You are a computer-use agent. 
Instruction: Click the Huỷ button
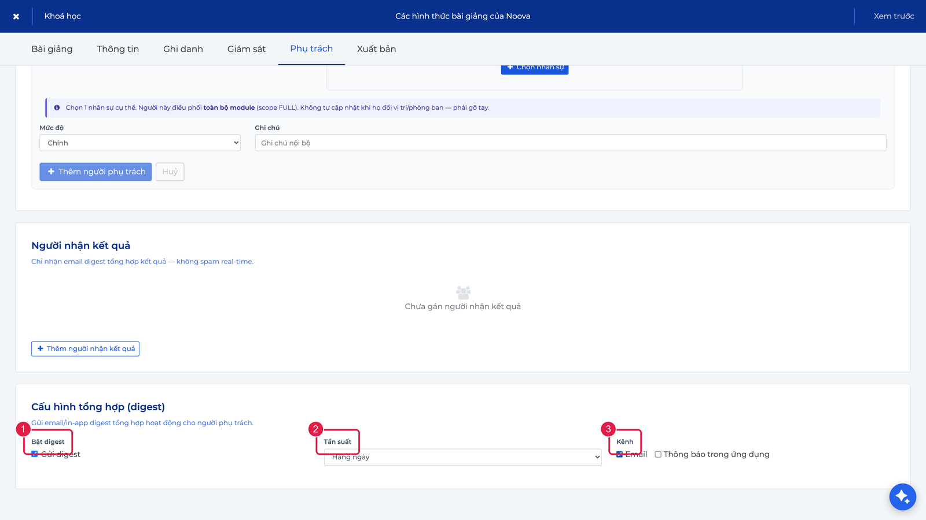pyautogui.click(x=170, y=172)
